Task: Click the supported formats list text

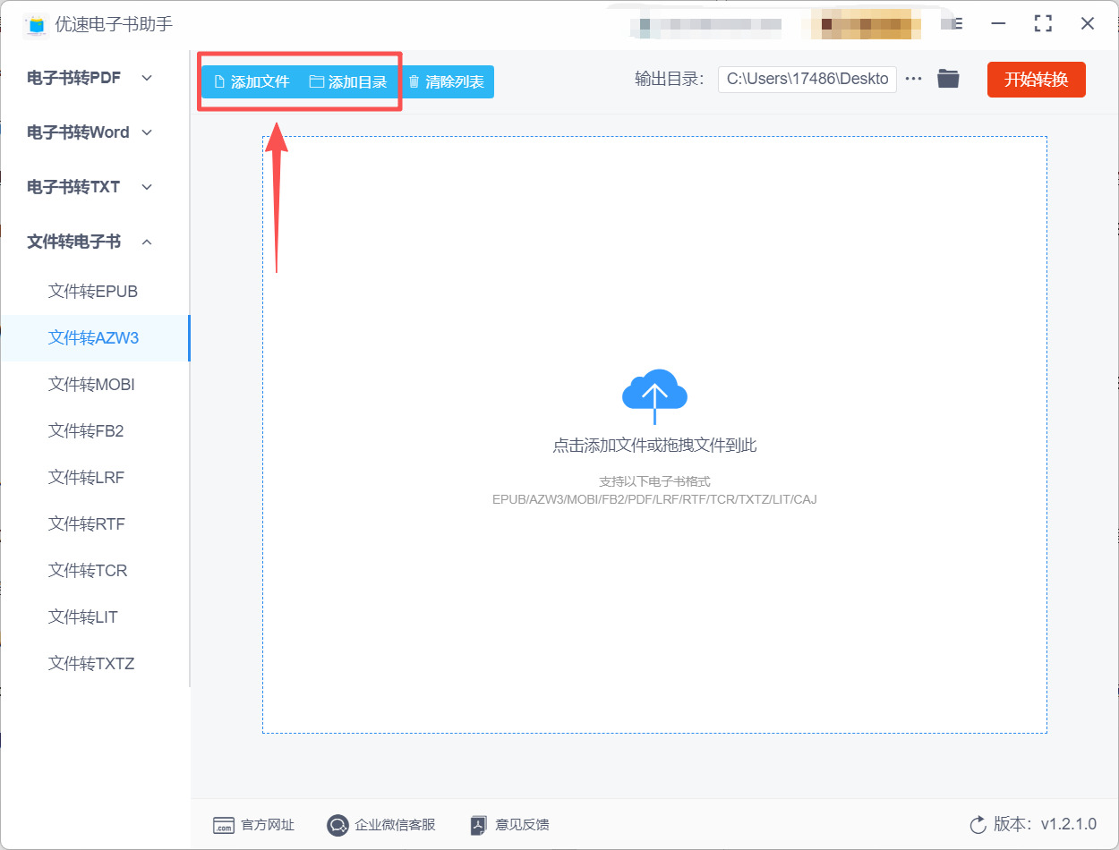Action: [x=654, y=499]
